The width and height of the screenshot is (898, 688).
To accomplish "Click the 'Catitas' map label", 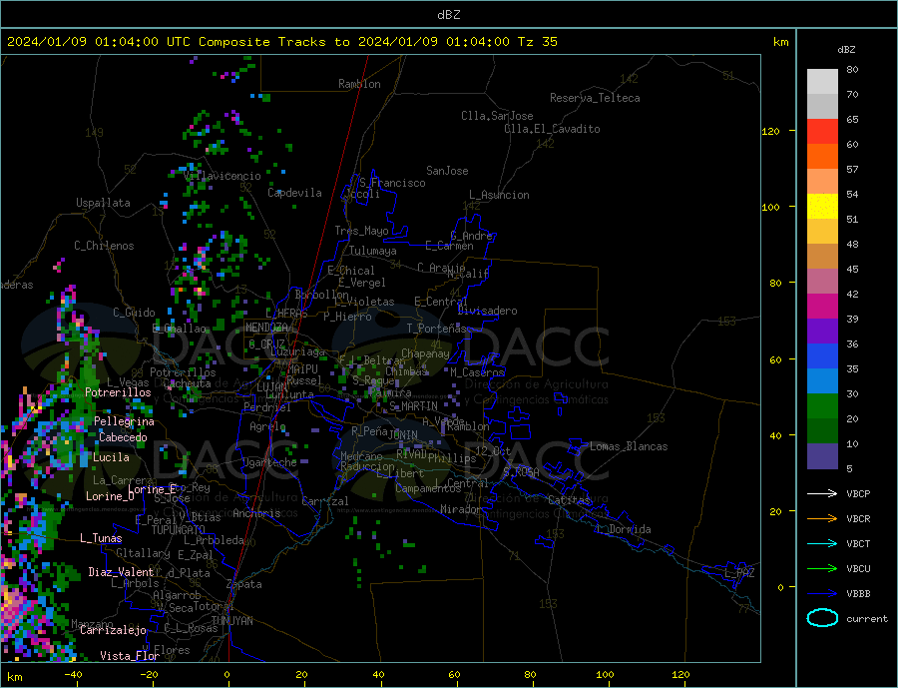I will 569,500.
